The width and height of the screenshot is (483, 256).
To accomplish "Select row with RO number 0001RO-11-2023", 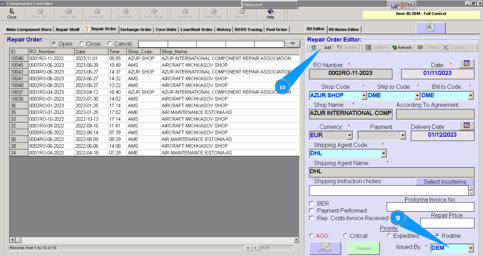I will [154, 58].
